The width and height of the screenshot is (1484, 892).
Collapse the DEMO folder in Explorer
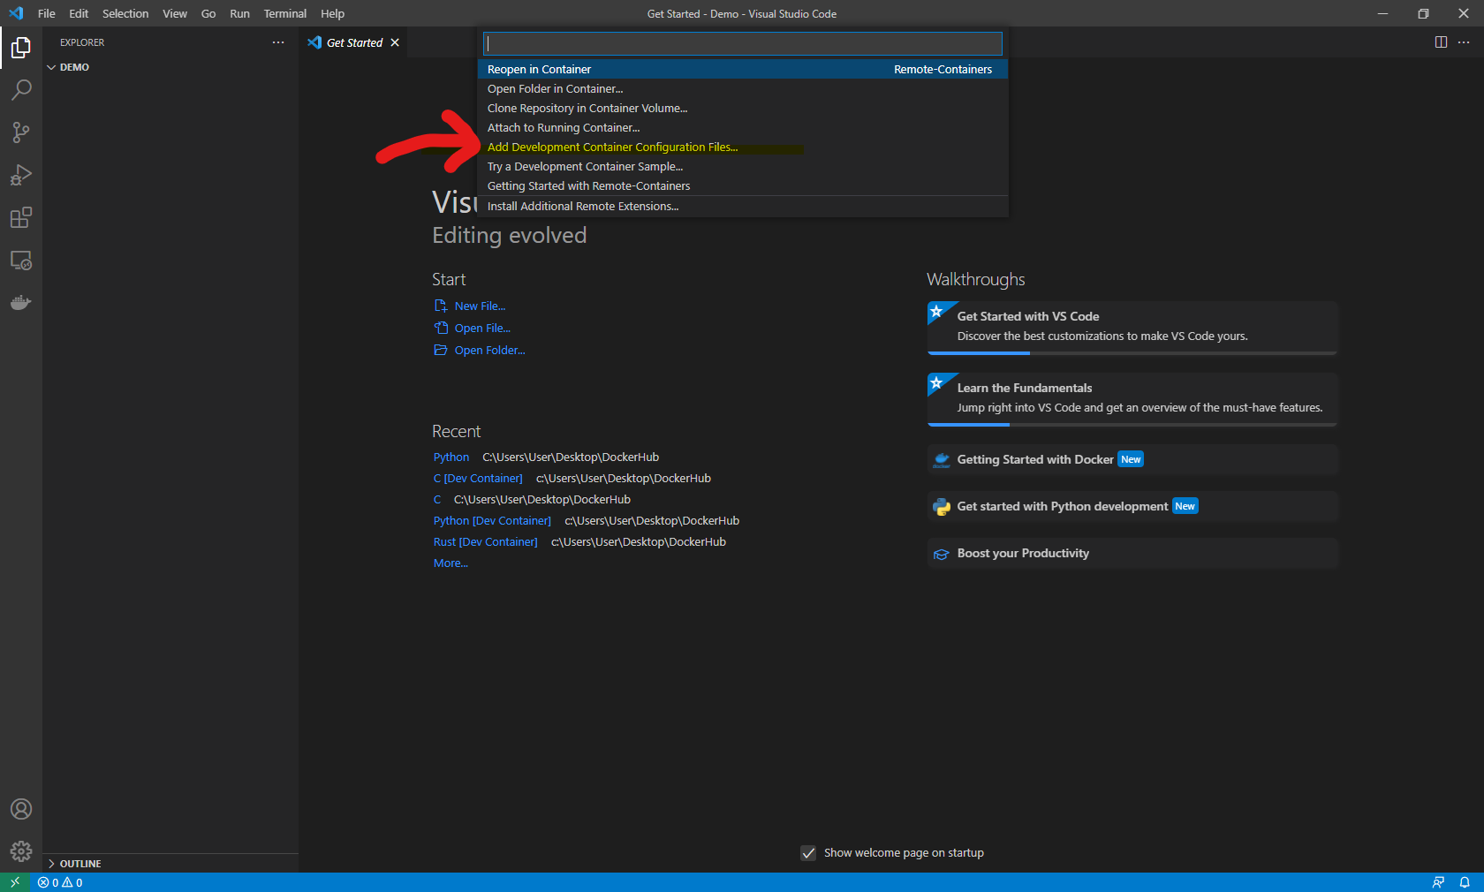[52, 66]
